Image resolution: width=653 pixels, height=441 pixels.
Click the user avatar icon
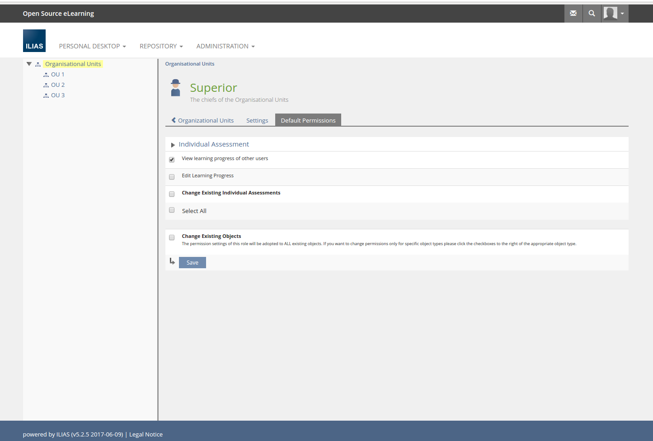(x=611, y=14)
